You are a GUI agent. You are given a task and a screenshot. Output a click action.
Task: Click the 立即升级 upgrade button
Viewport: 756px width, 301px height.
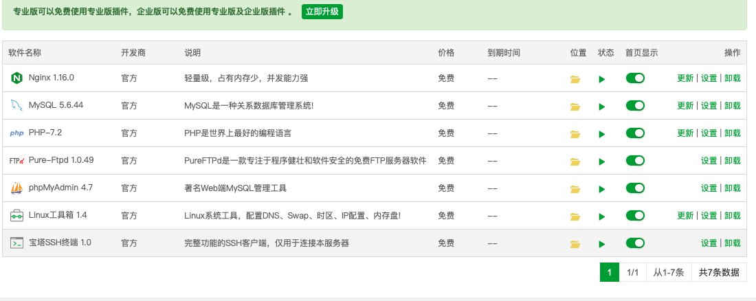322,12
